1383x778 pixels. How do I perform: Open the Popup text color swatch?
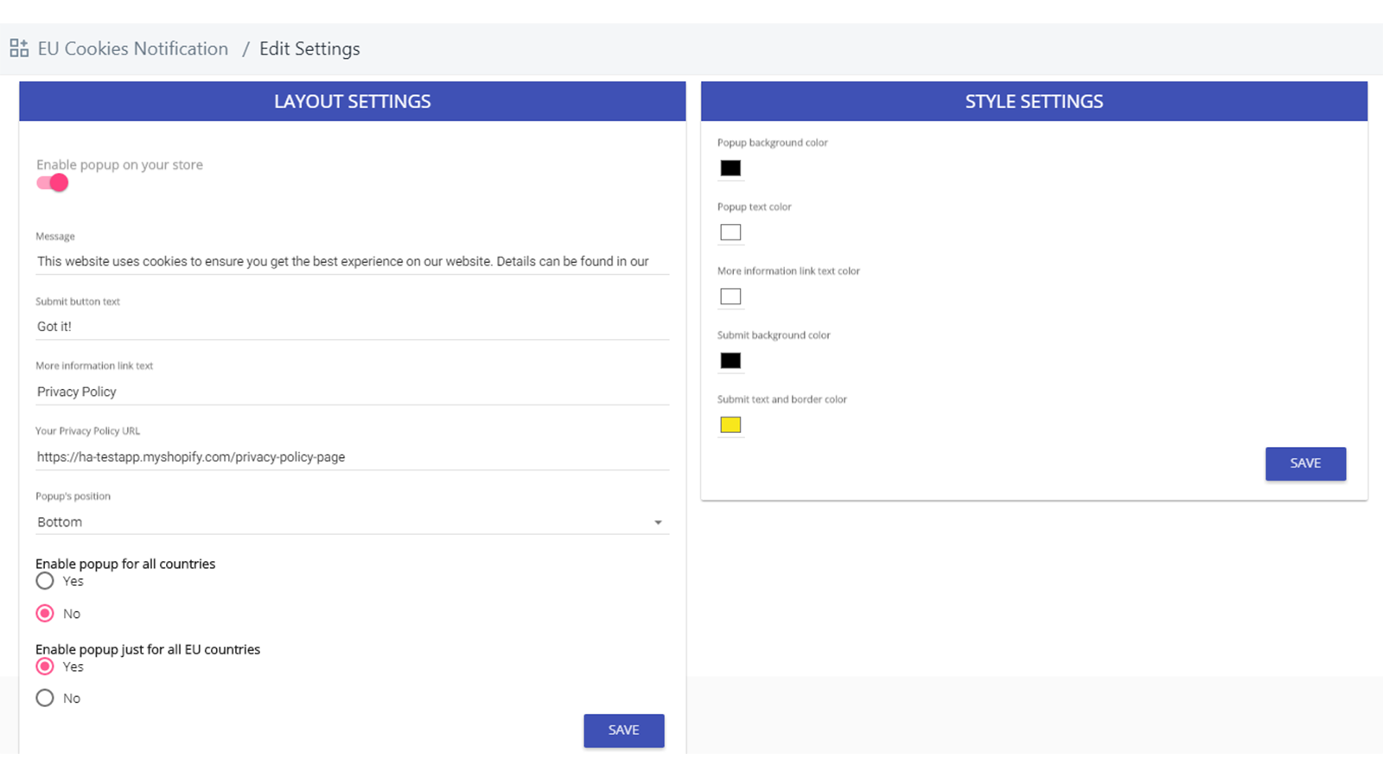point(730,232)
